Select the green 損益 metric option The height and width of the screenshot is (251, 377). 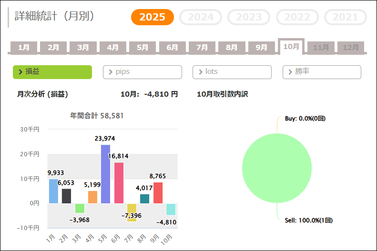coord(52,72)
